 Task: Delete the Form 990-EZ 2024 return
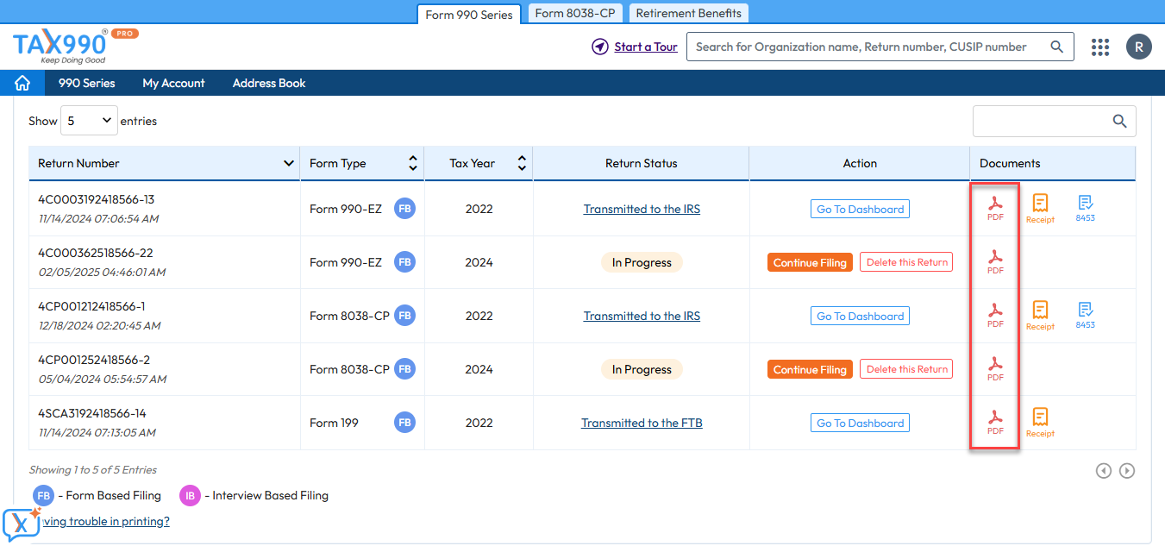[x=906, y=262]
